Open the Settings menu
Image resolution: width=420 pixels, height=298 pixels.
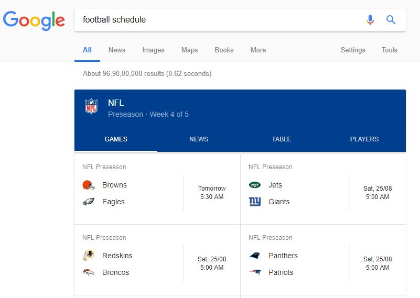point(353,50)
